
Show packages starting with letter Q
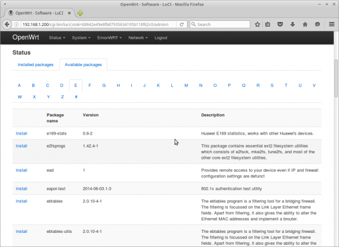pyautogui.click(x=244, y=85)
